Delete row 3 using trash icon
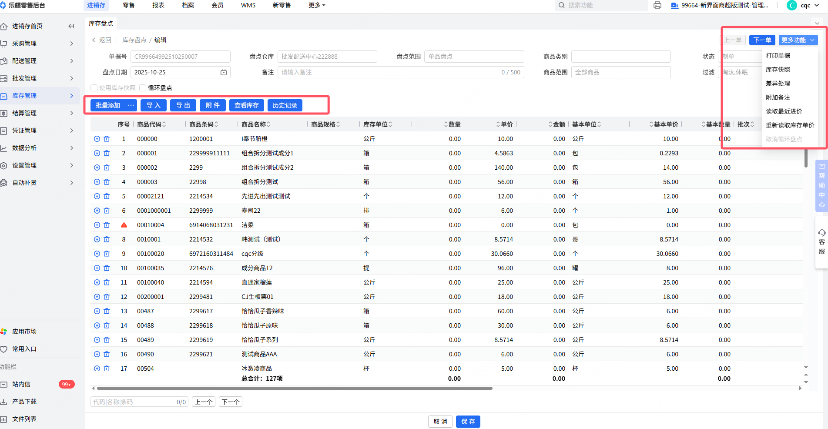 pos(107,168)
